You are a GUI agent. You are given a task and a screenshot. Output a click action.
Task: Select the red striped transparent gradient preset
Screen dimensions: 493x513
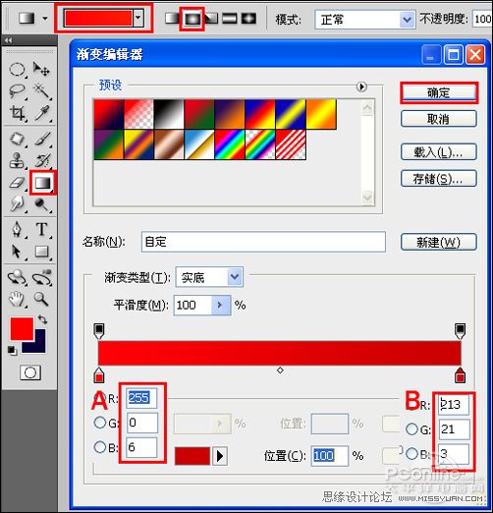point(291,144)
